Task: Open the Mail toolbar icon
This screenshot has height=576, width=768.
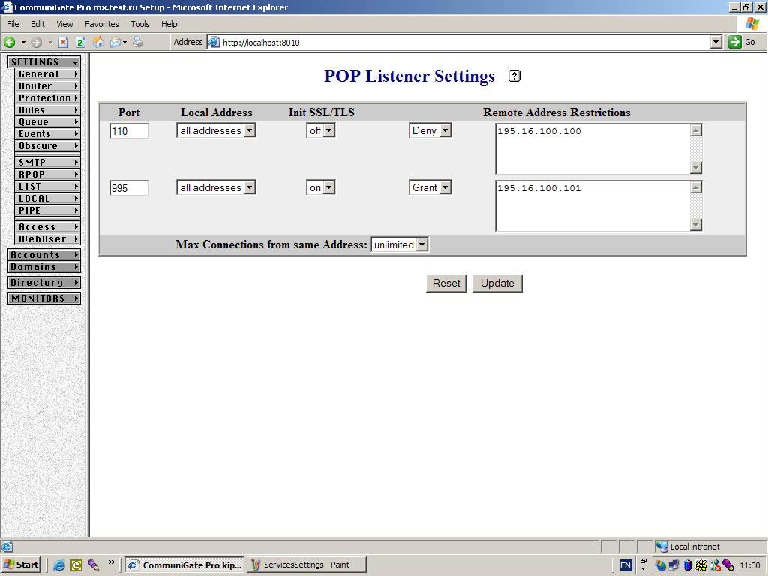Action: (115, 43)
